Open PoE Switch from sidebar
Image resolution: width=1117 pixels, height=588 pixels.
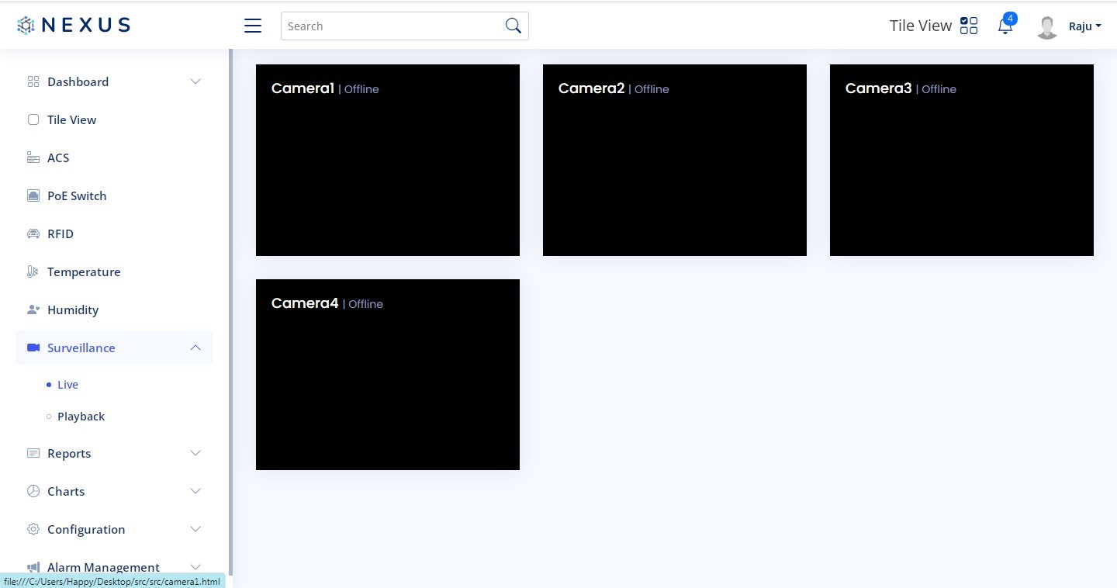coord(76,195)
